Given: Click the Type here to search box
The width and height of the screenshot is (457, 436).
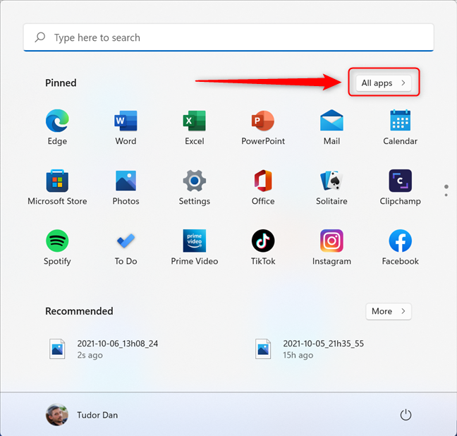Looking at the screenshot, I should pos(228,37).
